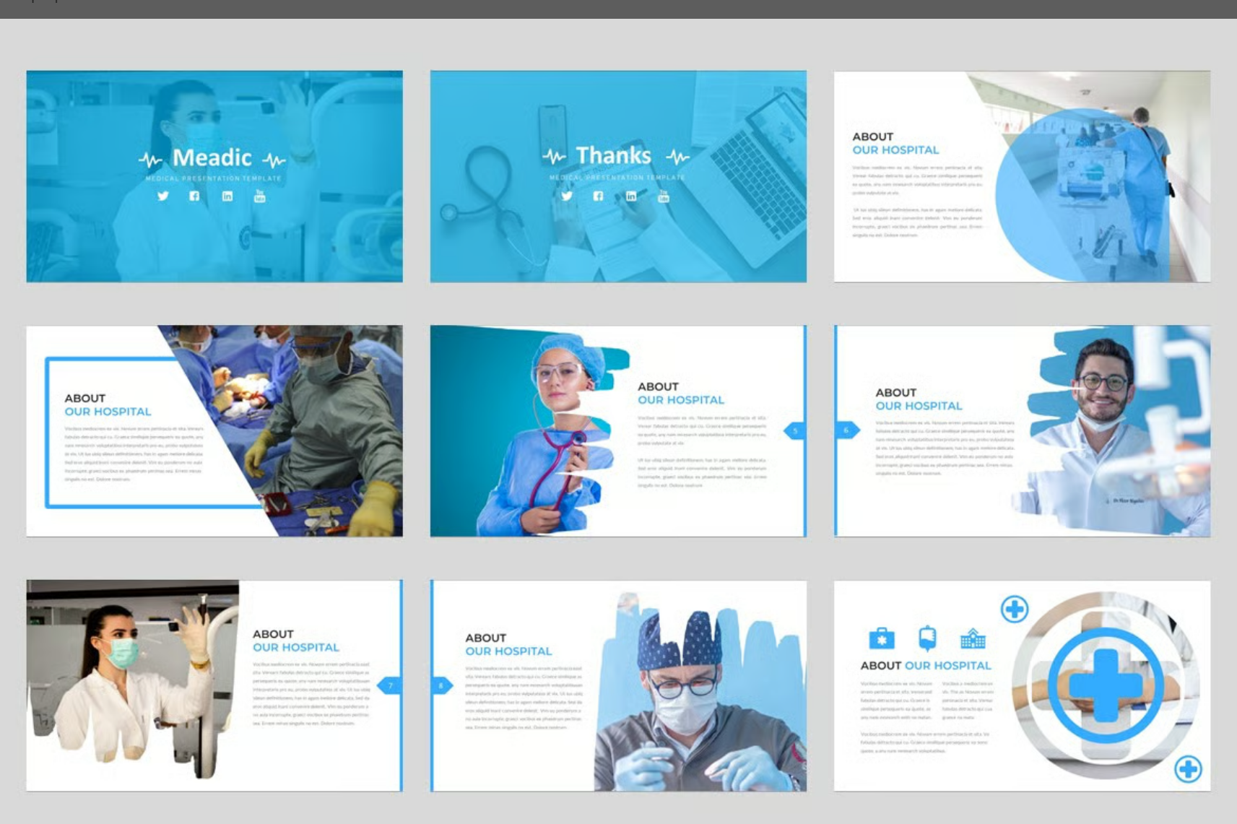Screen dimensions: 1237x824
Task: Click the IV blood bag icon
Action: pyautogui.click(x=927, y=638)
